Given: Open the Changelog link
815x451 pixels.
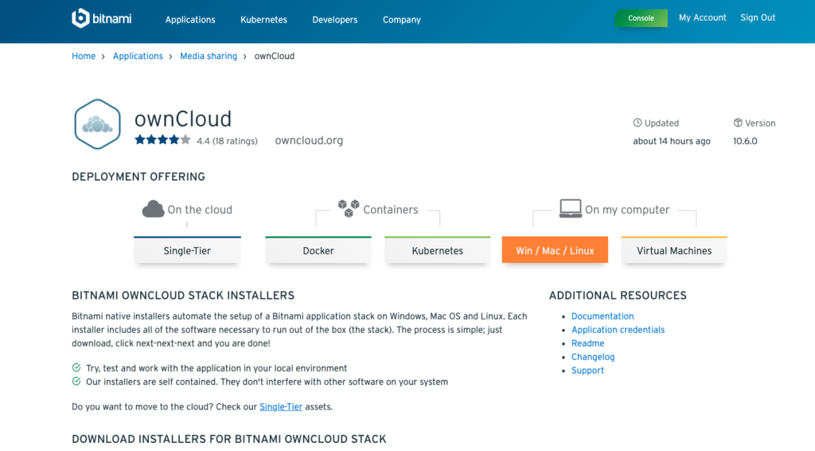Looking at the screenshot, I should point(593,357).
